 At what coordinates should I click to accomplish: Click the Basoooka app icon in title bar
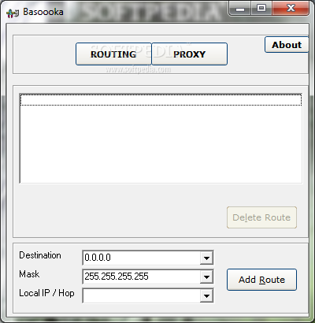pyautogui.click(x=13, y=13)
